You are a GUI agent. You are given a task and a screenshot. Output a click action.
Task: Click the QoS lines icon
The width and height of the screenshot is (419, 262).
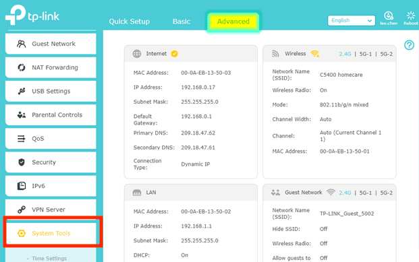click(22, 139)
